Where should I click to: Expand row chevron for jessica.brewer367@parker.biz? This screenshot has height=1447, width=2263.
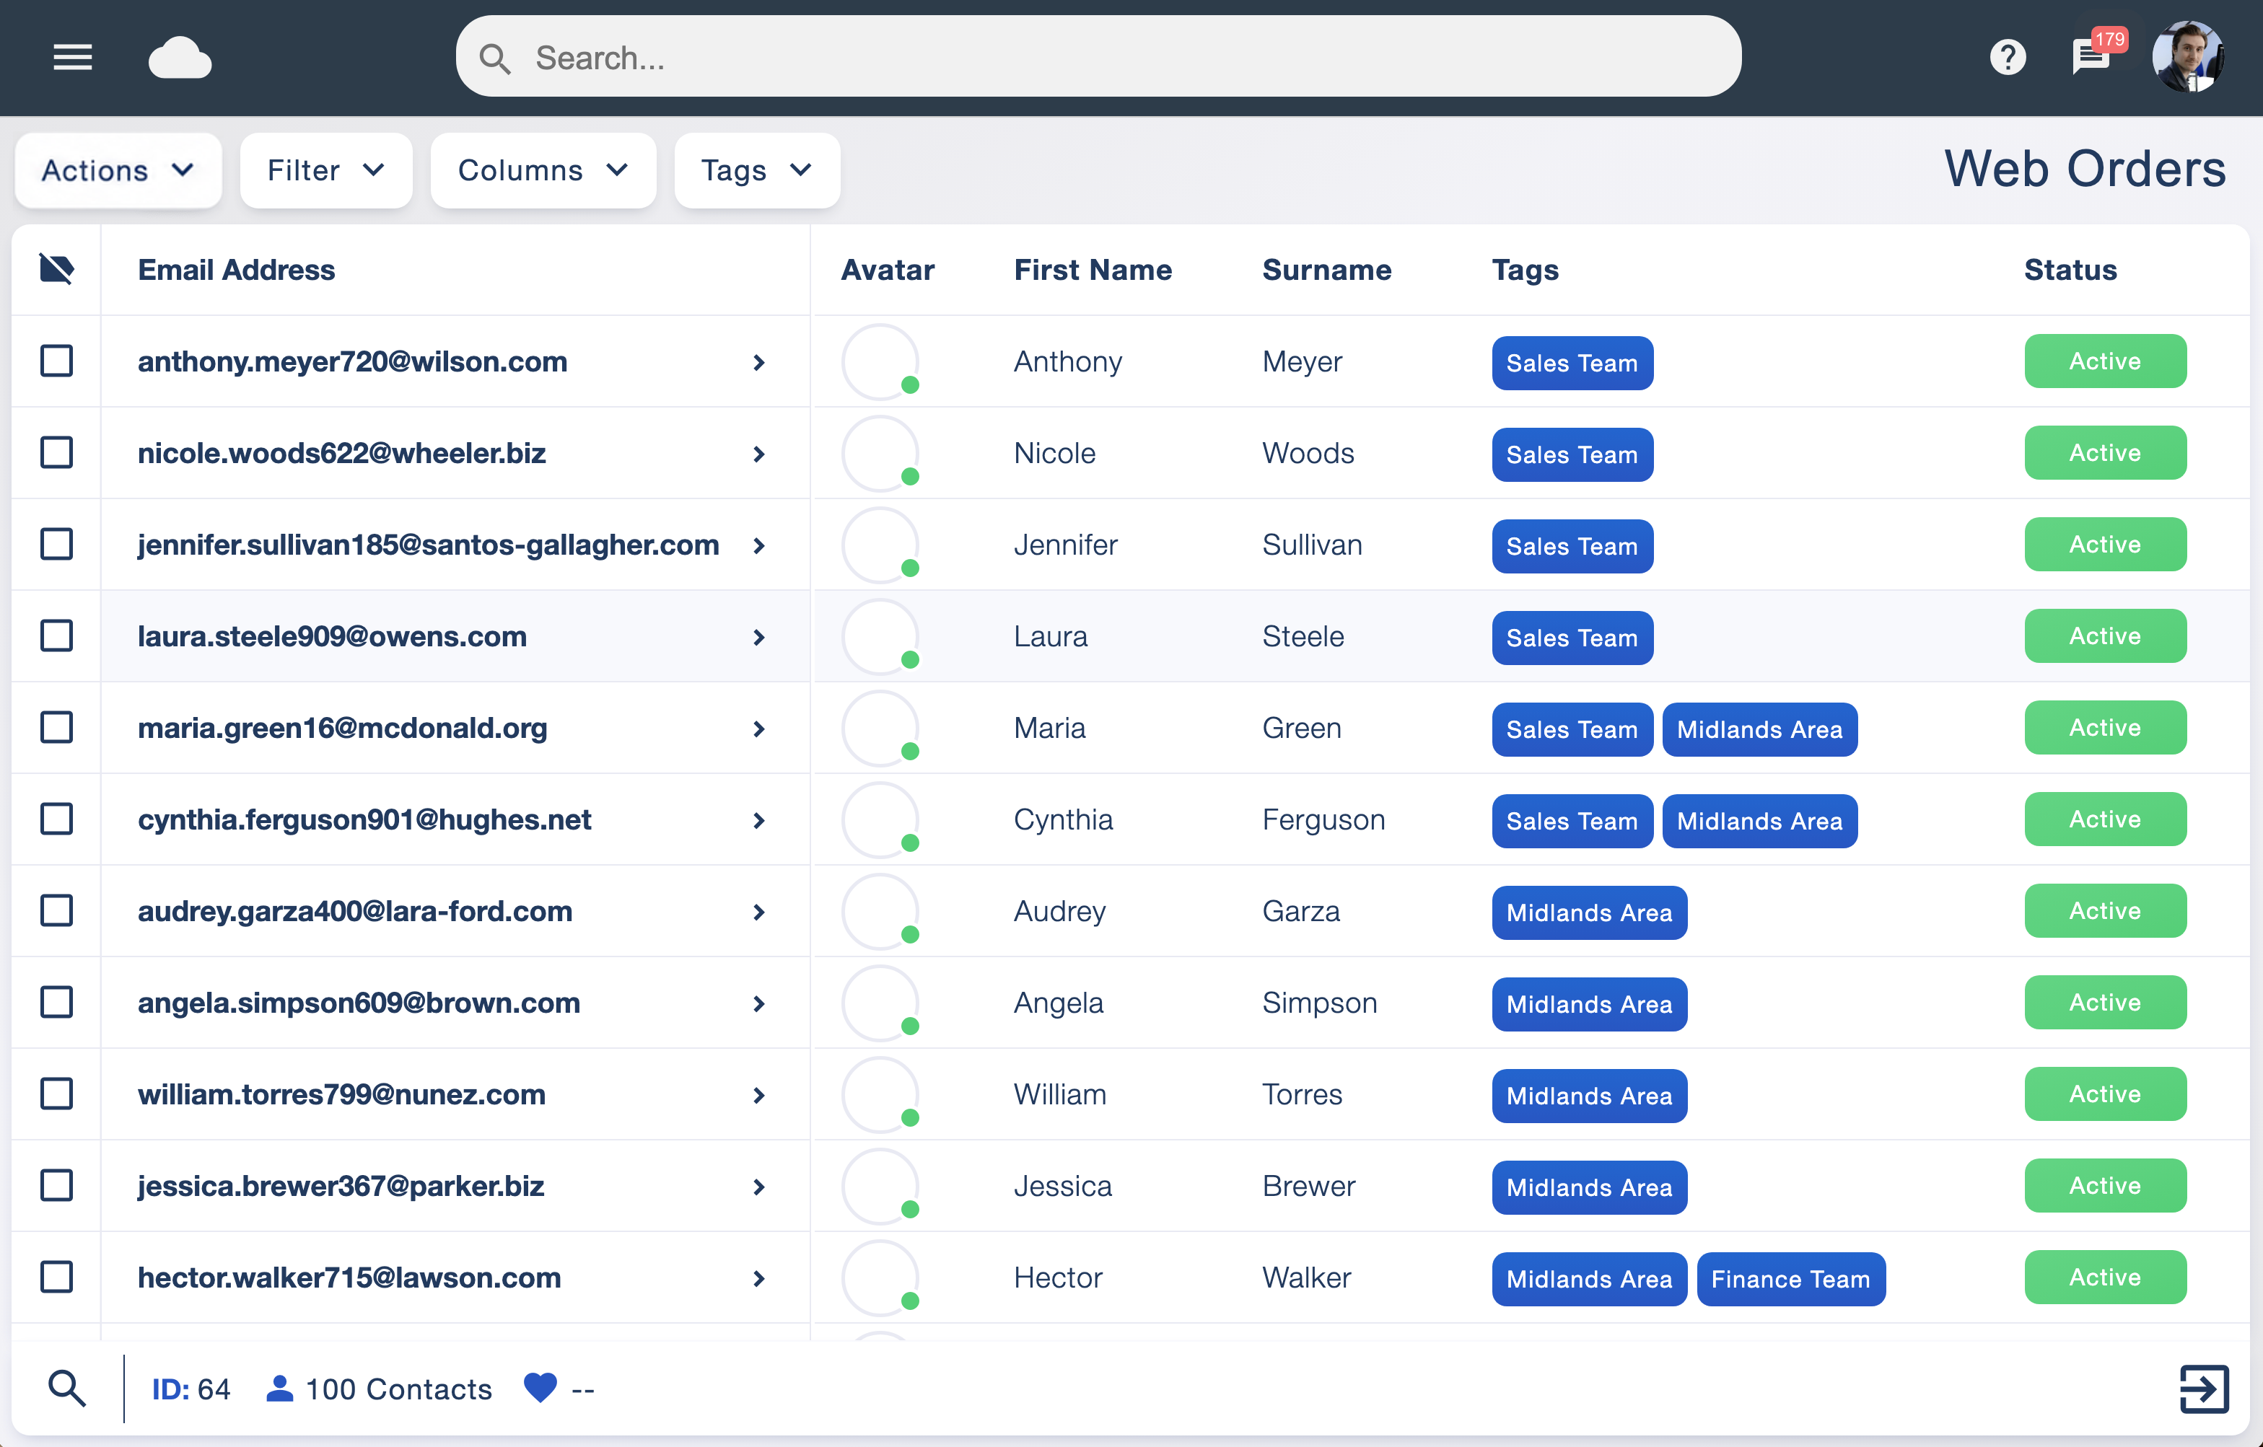(759, 1187)
